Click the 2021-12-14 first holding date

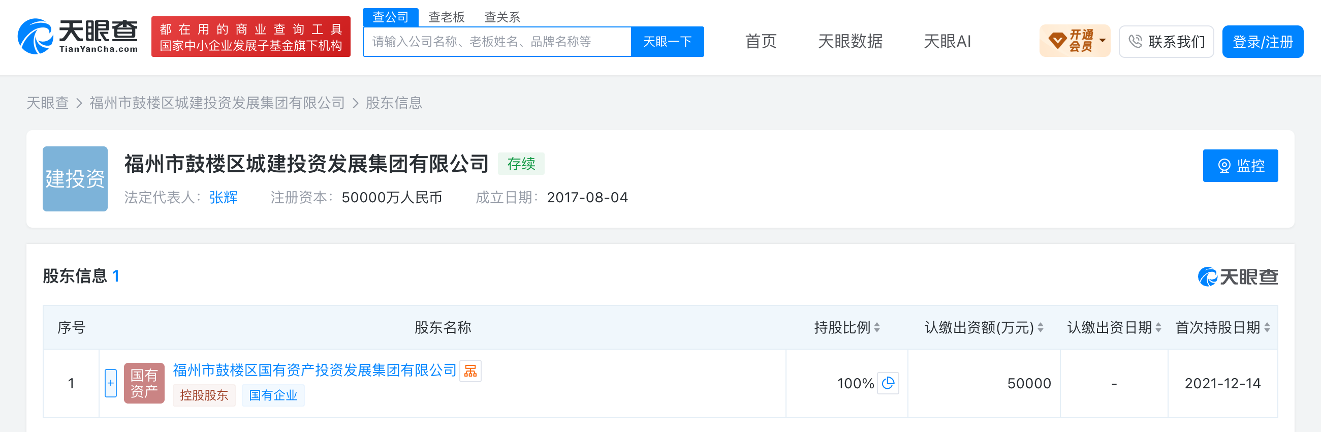tap(1222, 383)
